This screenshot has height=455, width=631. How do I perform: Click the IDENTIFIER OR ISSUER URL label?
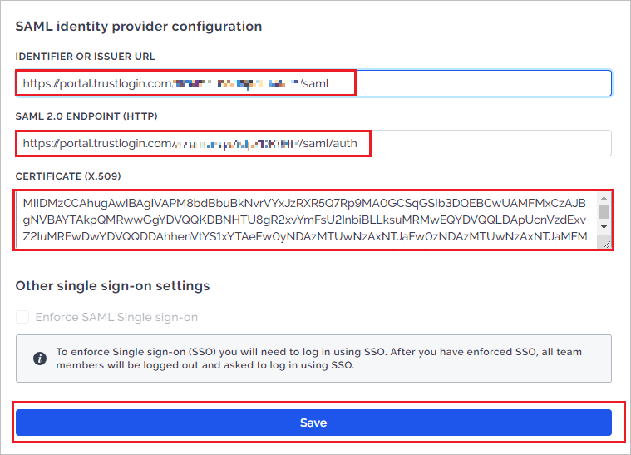pyautogui.click(x=86, y=57)
